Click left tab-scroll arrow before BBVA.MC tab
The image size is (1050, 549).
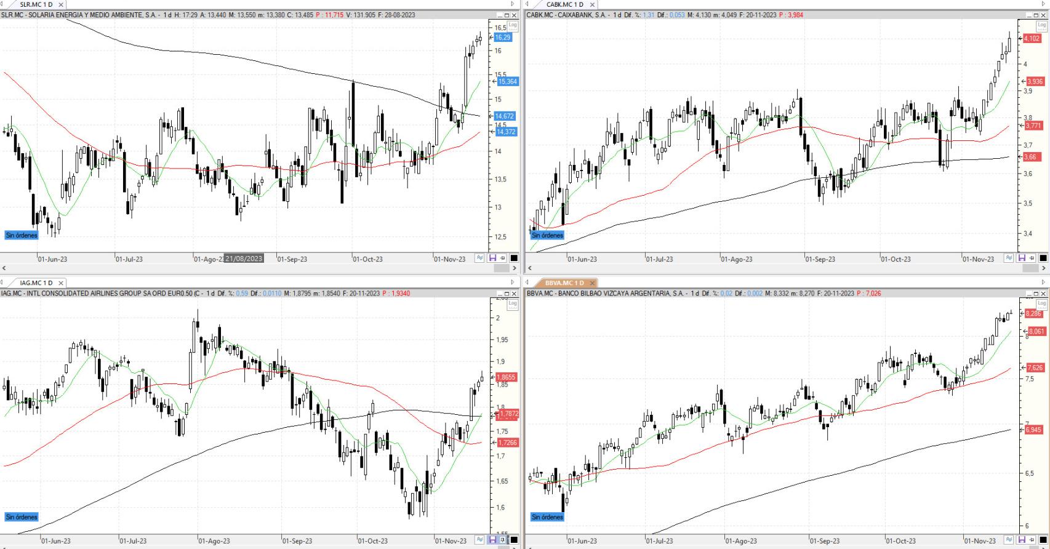pyautogui.click(x=527, y=283)
